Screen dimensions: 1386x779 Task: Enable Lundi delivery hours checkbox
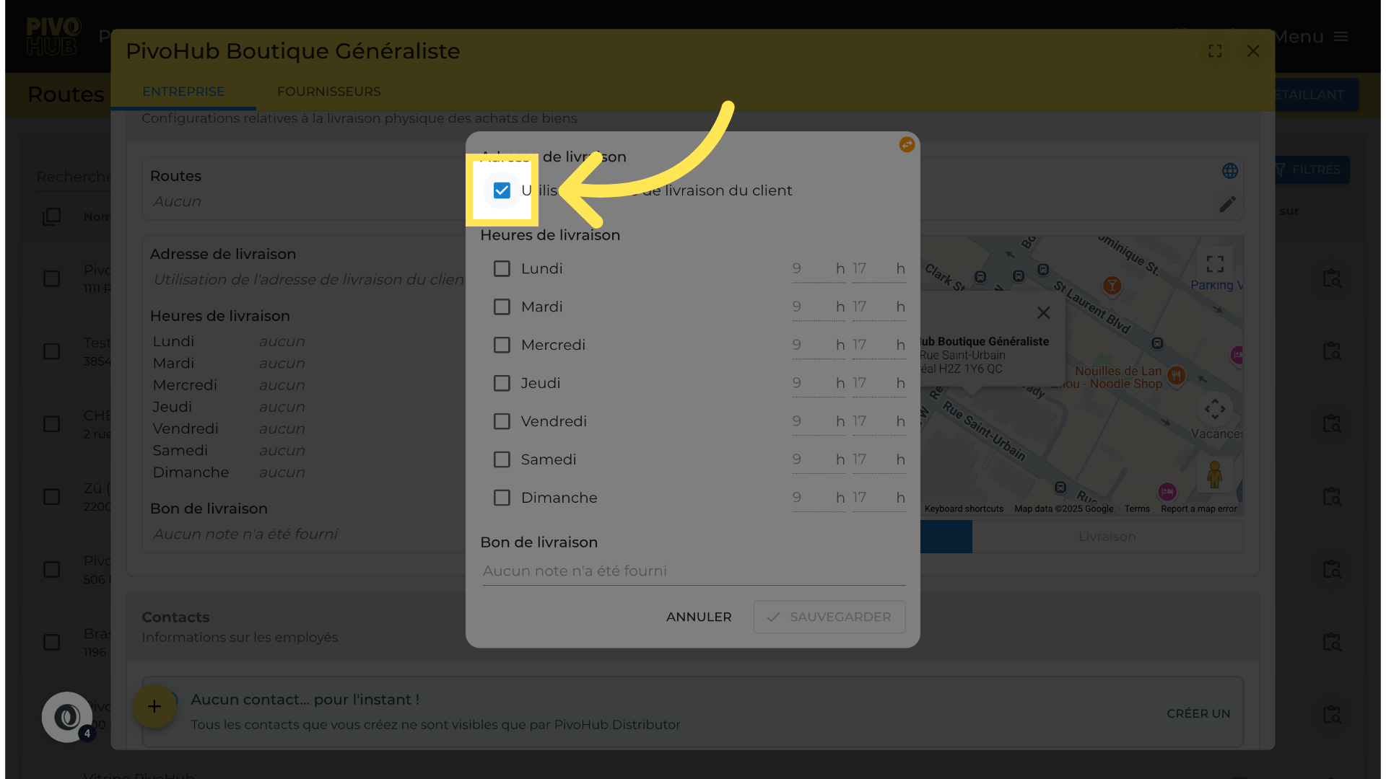502,269
